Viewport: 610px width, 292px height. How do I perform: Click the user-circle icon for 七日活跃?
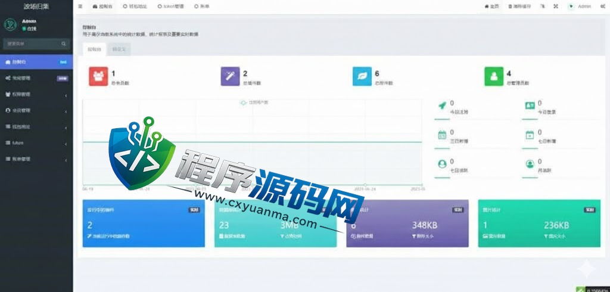[x=442, y=164]
